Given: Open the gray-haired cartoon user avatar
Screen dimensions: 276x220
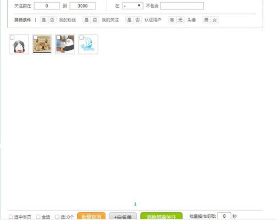Looking at the screenshot, I should (x=19, y=44).
